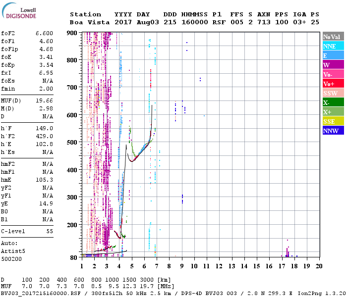Click the foEs N/A value
The height and width of the screenshot is (297, 347).
(48, 81)
